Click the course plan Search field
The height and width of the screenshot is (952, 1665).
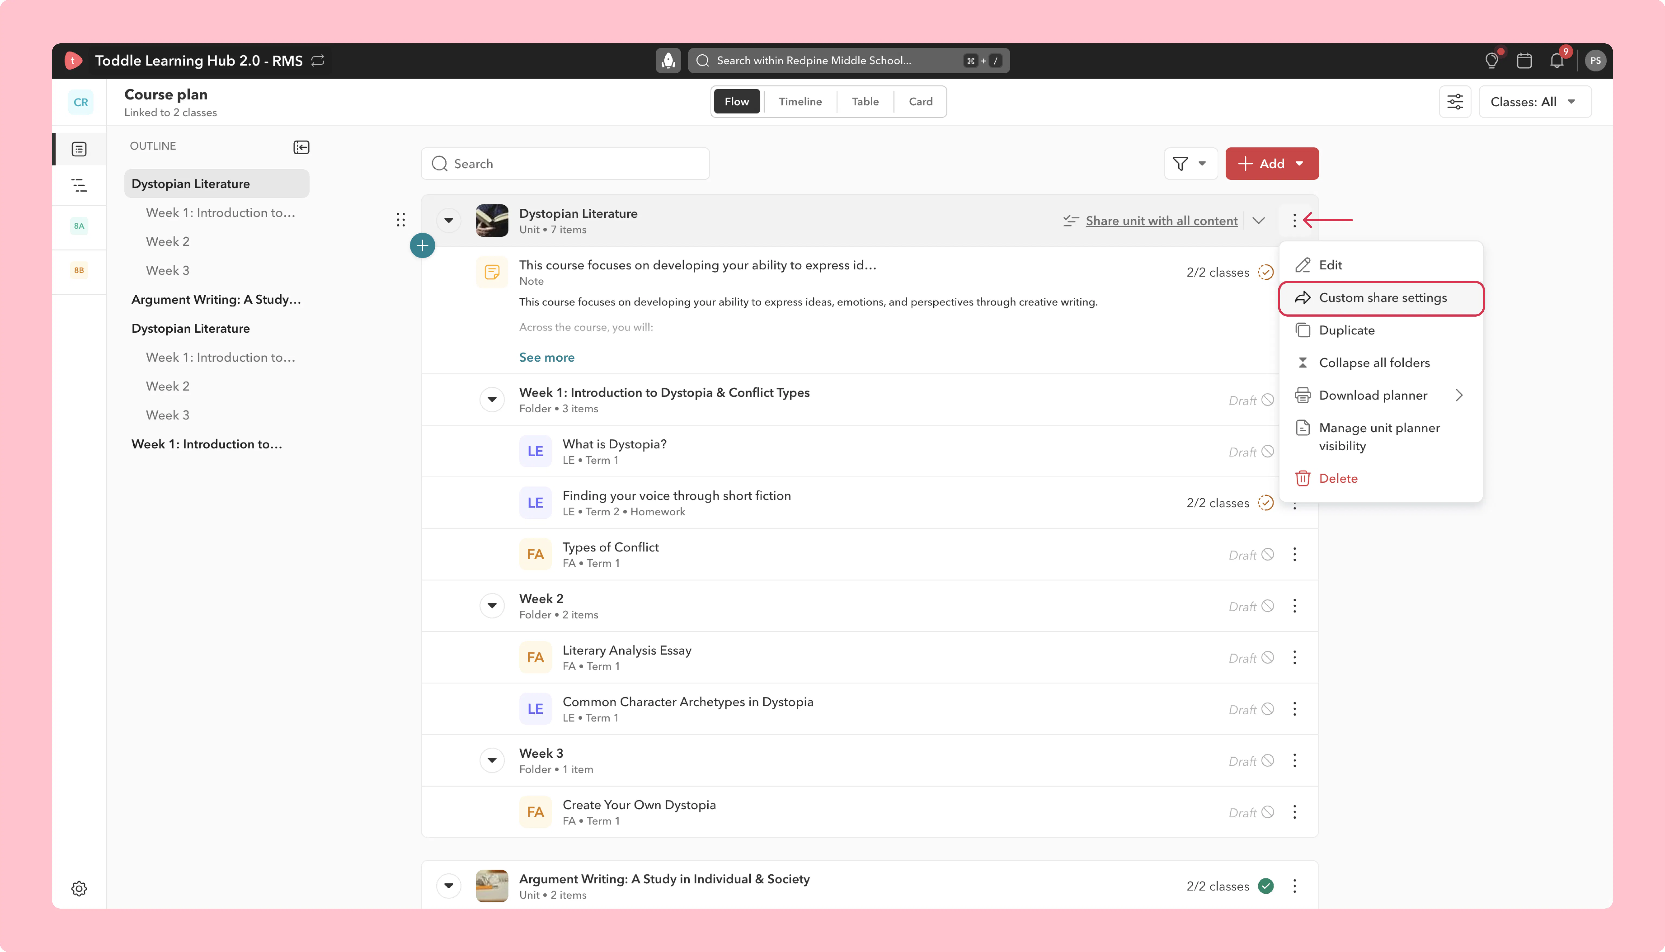(x=565, y=163)
